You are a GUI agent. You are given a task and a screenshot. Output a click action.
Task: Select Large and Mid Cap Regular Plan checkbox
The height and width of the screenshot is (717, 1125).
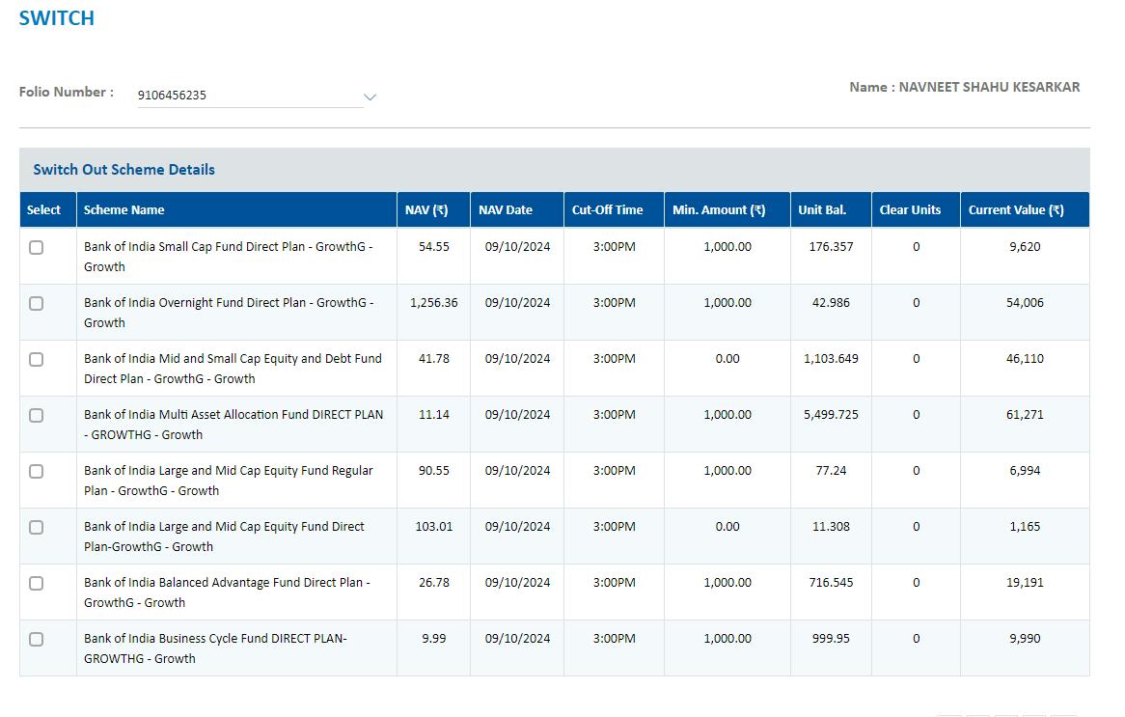pos(36,472)
